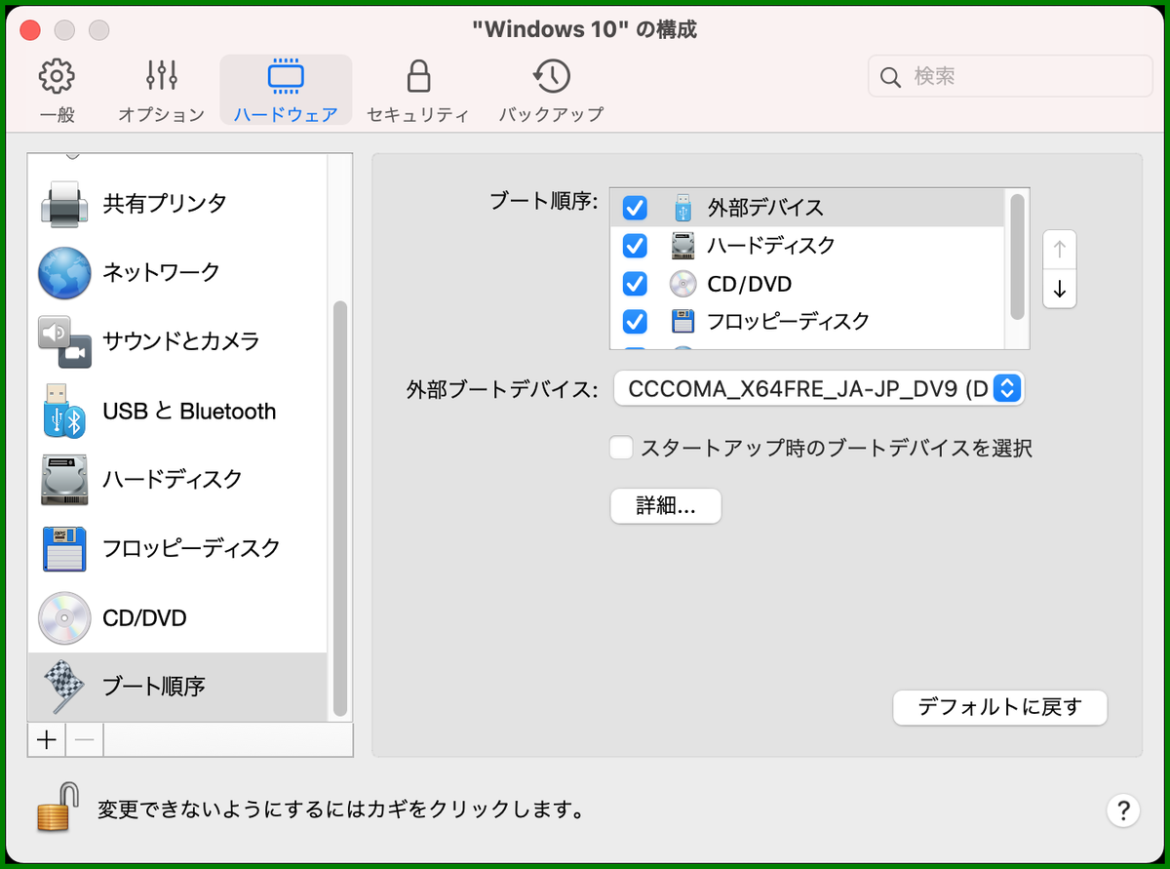The width and height of the screenshot is (1170, 869).
Task: Uncheck CD/DVD in boot order
Action: (x=635, y=284)
